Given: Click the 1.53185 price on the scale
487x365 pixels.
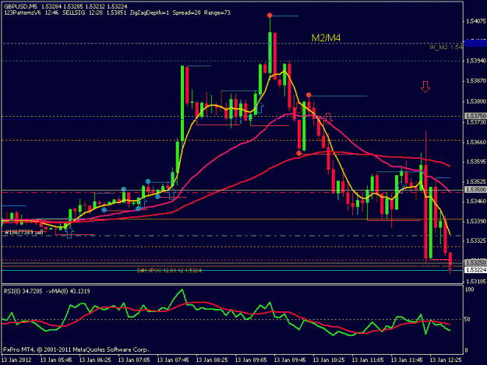Looking at the screenshot, I should pos(476,282).
